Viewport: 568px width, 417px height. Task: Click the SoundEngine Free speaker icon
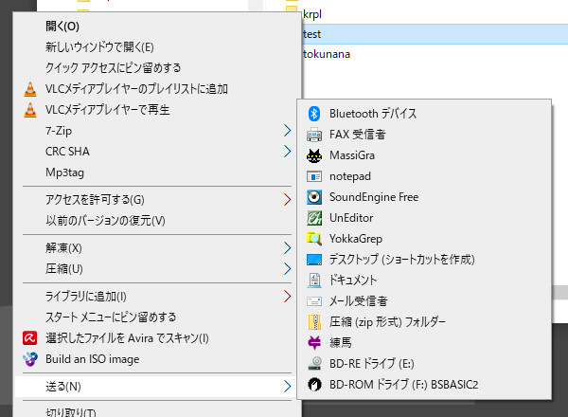(314, 197)
